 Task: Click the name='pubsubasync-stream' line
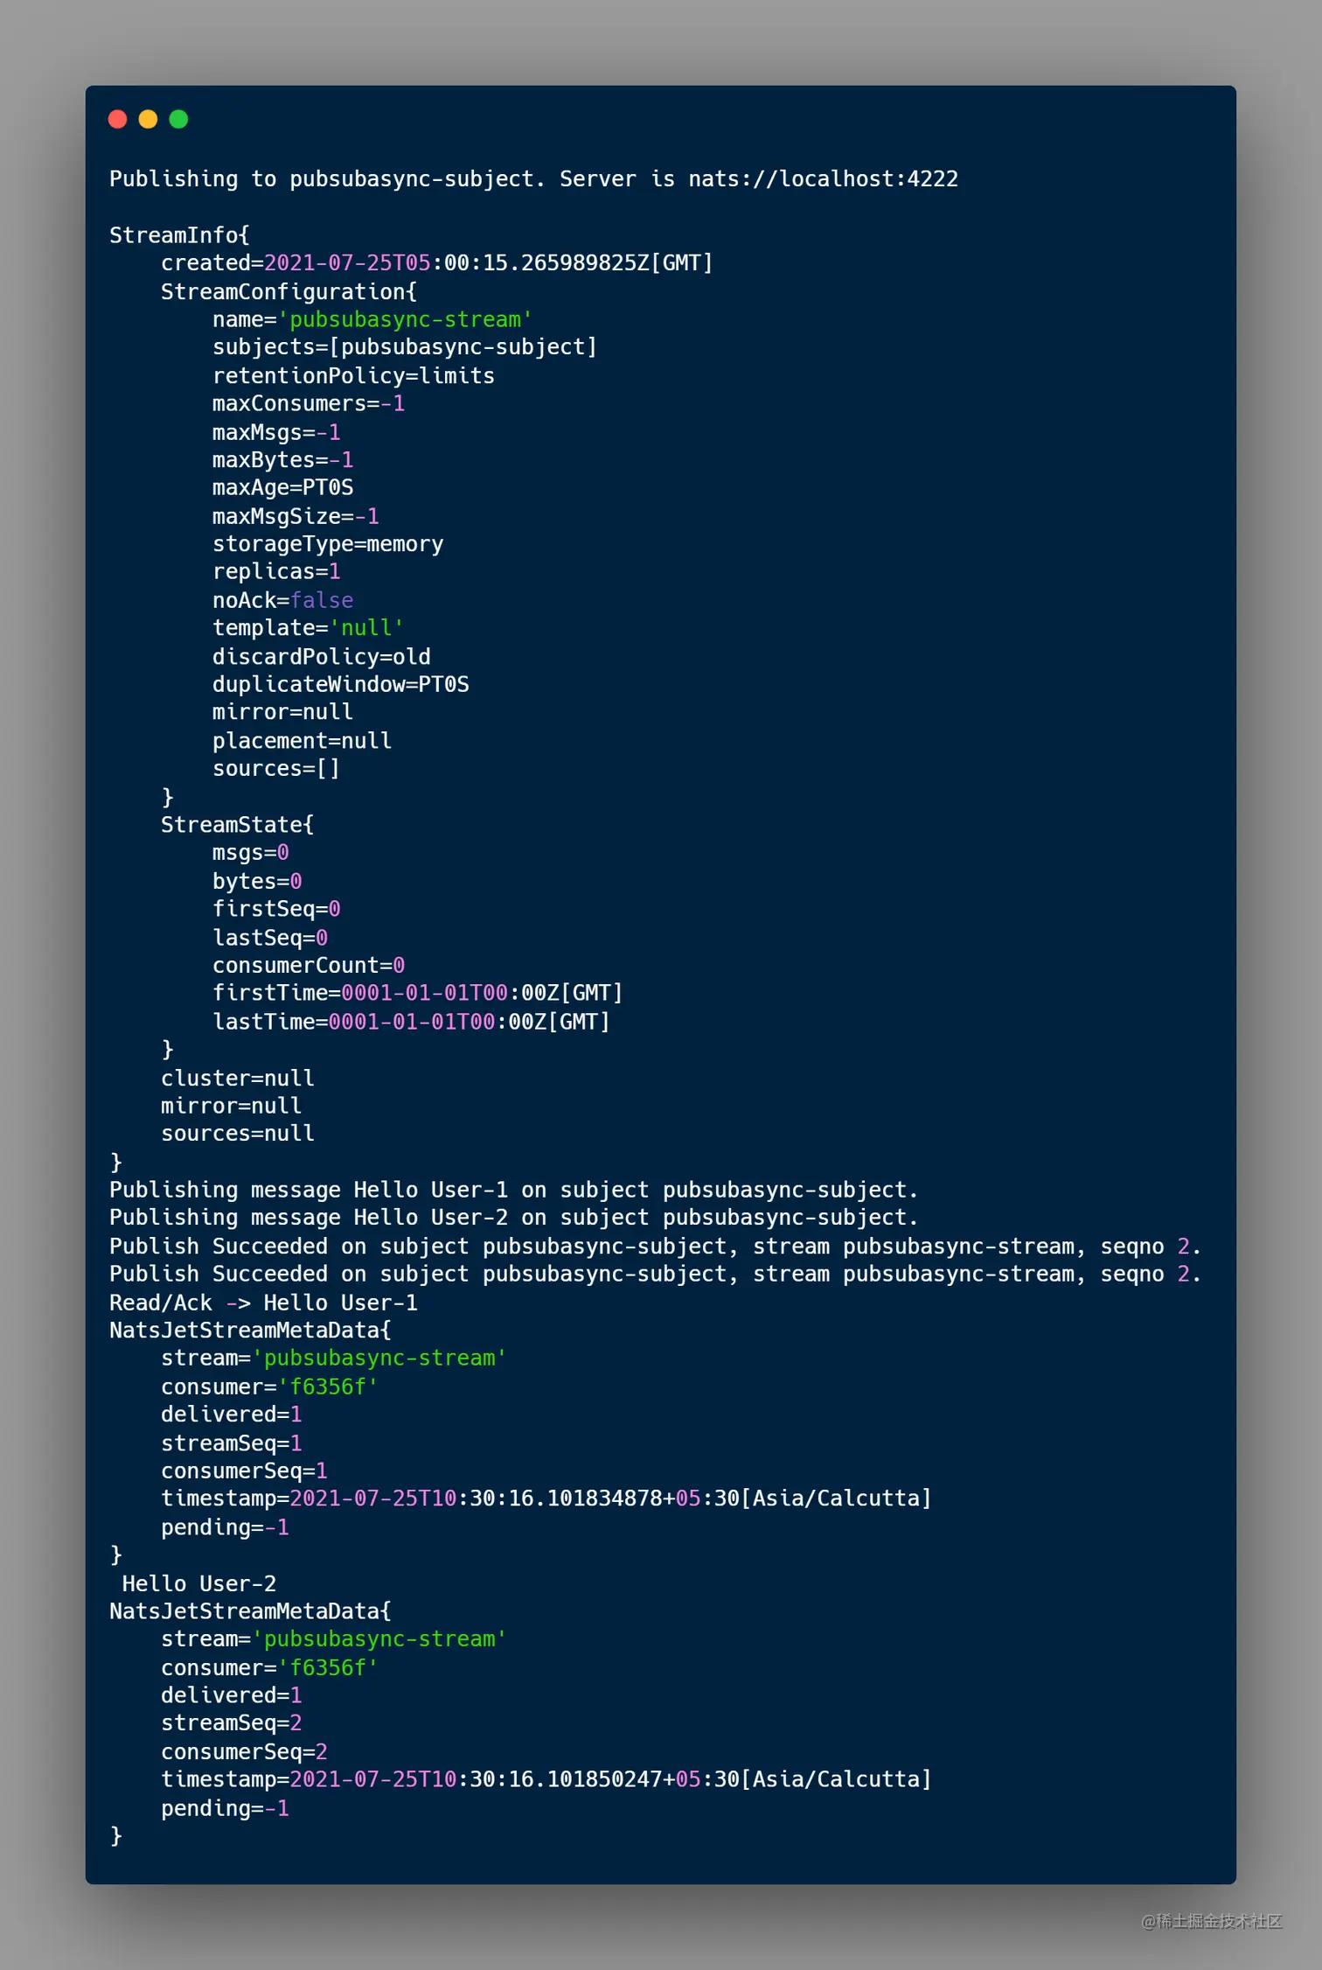coord(372,319)
